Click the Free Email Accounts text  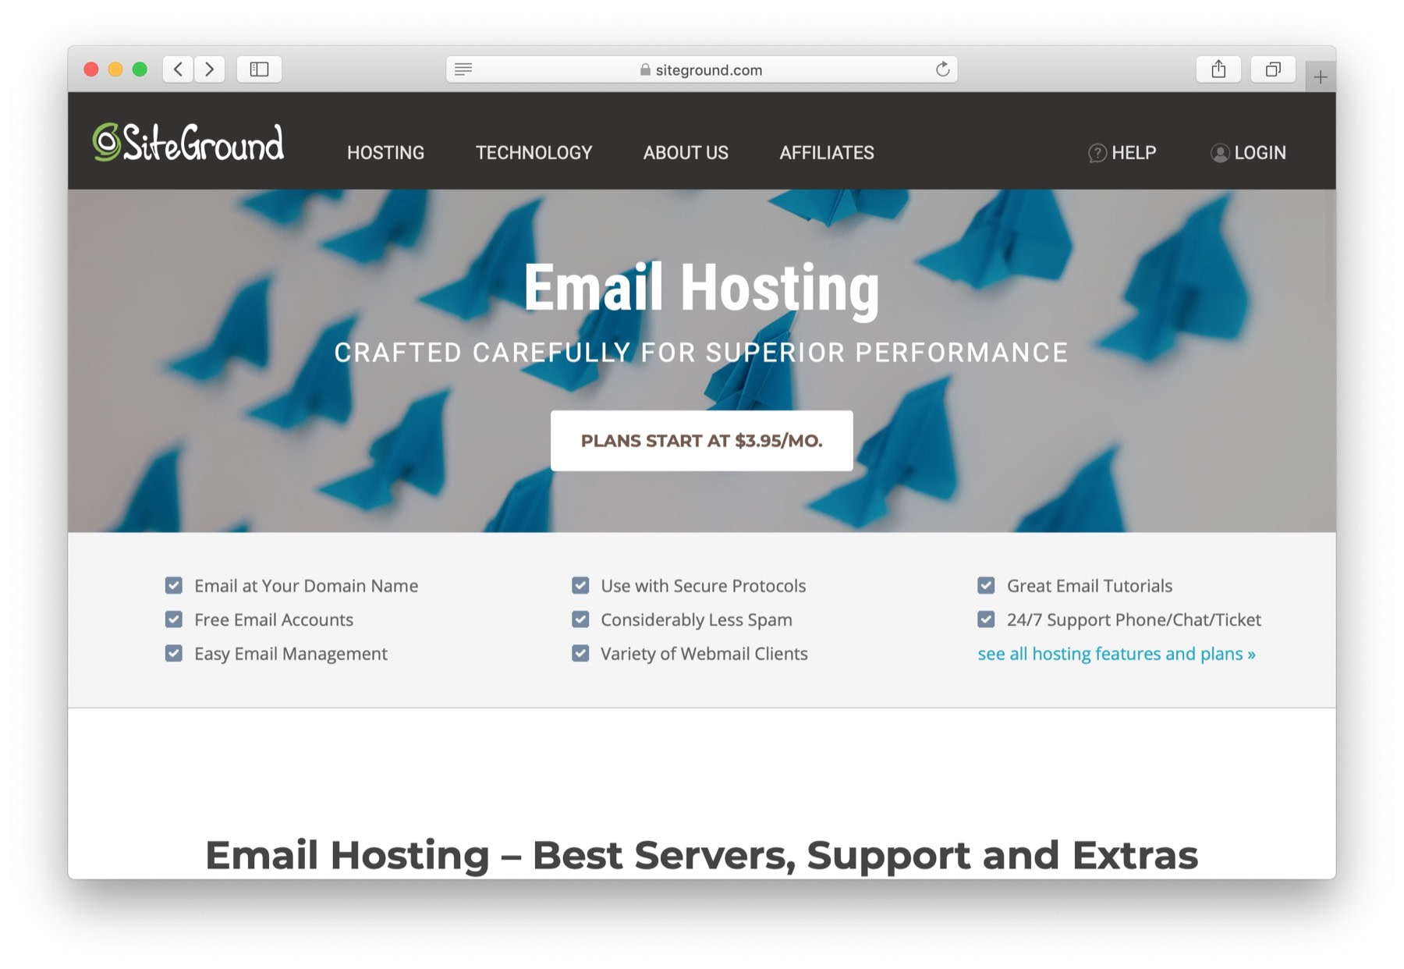[274, 619]
